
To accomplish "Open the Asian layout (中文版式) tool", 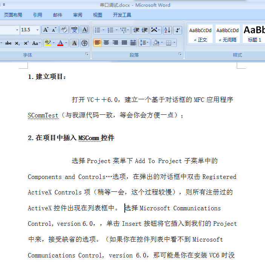I will click(x=155, y=30).
